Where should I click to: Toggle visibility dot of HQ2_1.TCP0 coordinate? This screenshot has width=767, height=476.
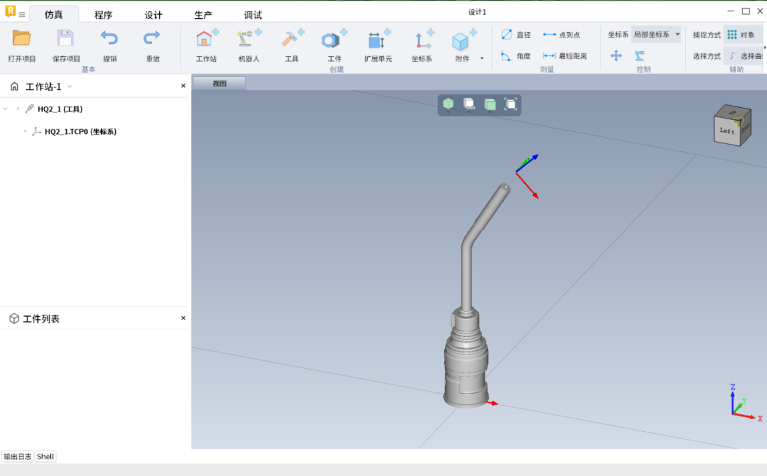coord(25,132)
